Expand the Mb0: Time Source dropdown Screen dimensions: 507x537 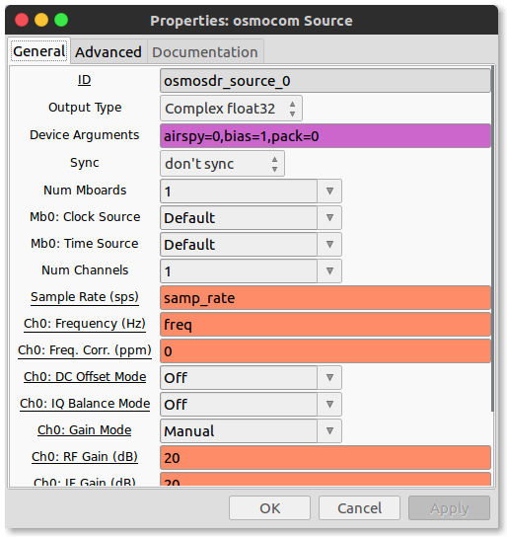pyautogui.click(x=329, y=245)
